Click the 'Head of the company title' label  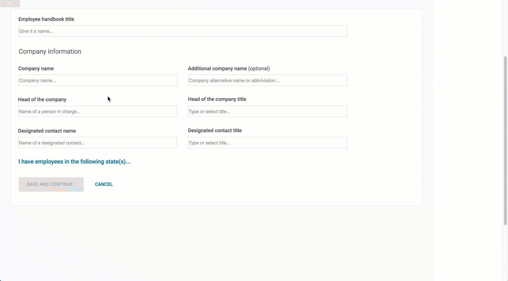217,99
